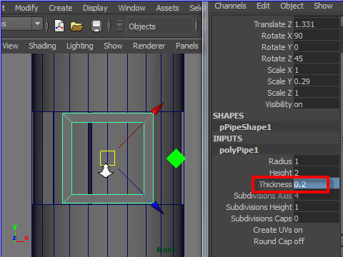Expand the pPipeShape1 shape node
Viewport: 343px width, 257px height.
(x=245, y=127)
